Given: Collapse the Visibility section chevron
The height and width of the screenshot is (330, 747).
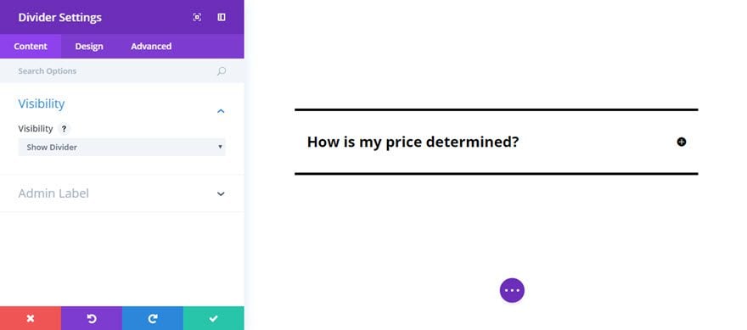Looking at the screenshot, I should (221, 111).
